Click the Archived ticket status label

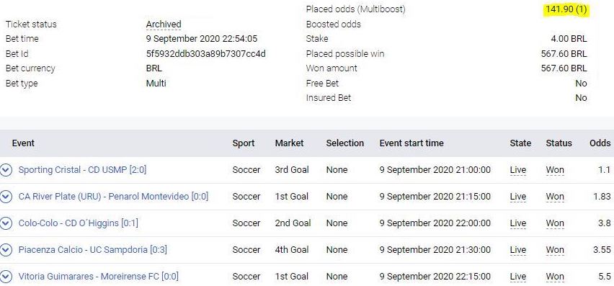tap(164, 24)
